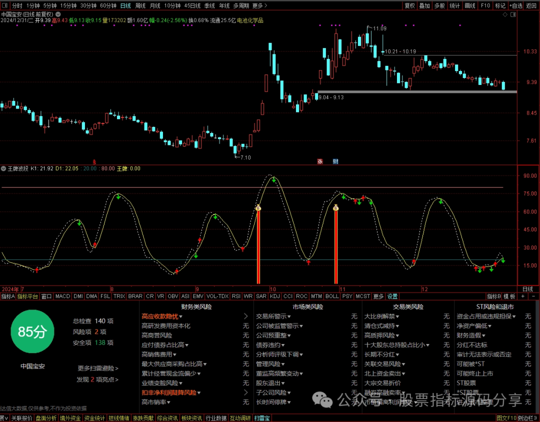Open the 盘面分析 bottom tab
The height and width of the screenshot is (422, 540).
(46, 418)
